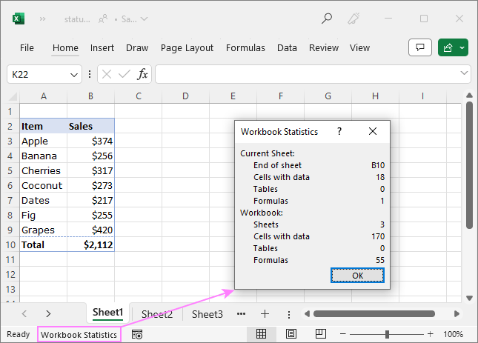
Task: Switch to Page Layout view in status bar
Action: tap(291, 335)
